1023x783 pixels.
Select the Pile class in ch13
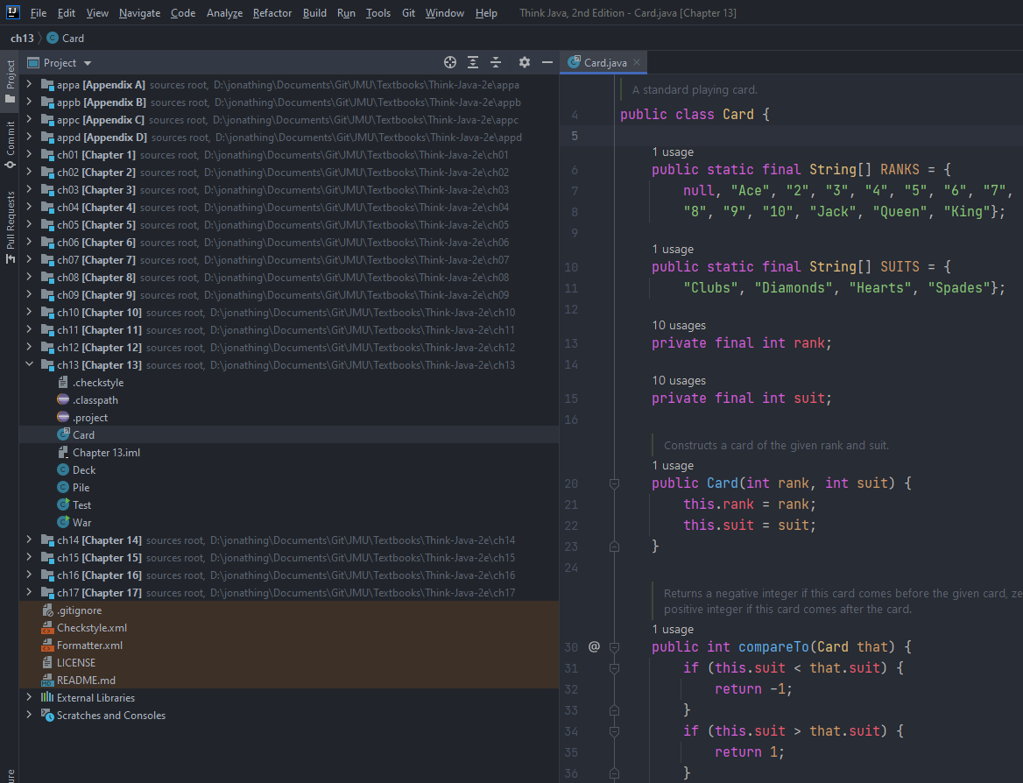coord(81,488)
